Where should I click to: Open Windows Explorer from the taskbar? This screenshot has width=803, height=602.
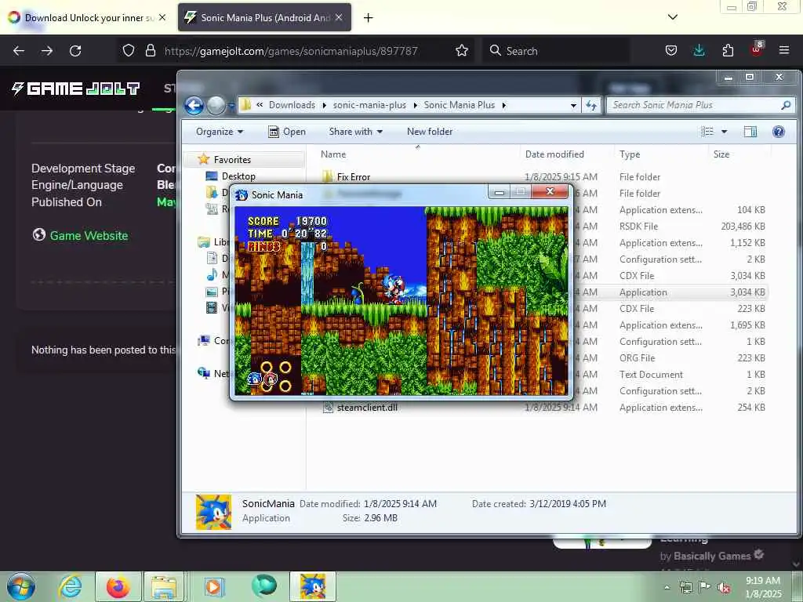[x=165, y=586]
